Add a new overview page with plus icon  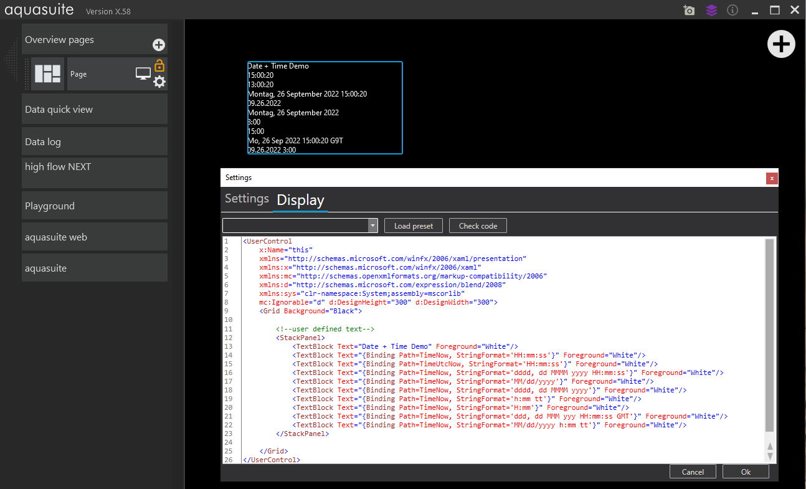point(159,45)
